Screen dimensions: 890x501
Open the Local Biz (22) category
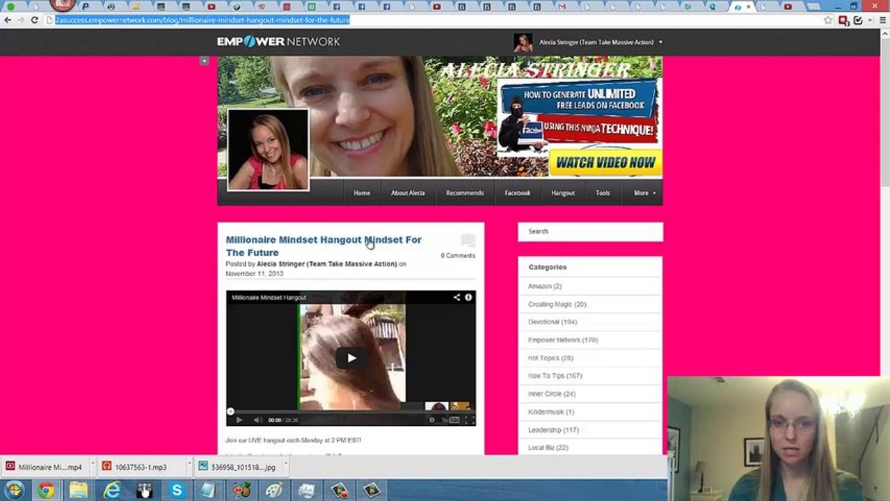coord(548,447)
